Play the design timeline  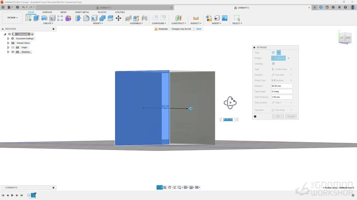(x=12, y=195)
